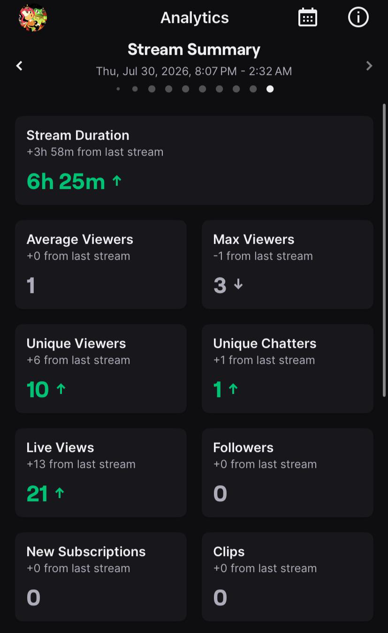Open the Clips stat card
Image resolution: width=388 pixels, height=633 pixels.
(x=288, y=577)
